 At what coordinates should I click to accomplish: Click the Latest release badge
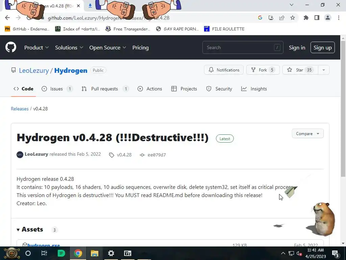pos(225,138)
